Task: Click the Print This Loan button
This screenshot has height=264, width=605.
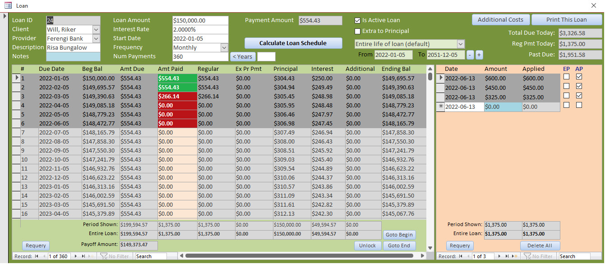Action: pos(566,20)
